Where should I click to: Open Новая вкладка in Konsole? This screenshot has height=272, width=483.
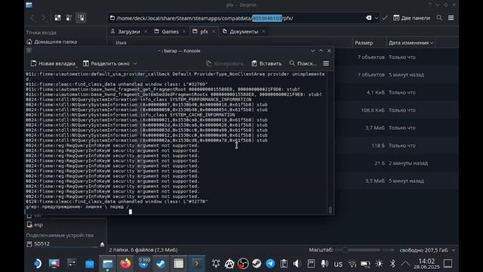53,63
